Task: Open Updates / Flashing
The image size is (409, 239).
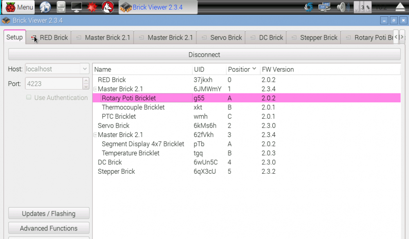Action: tap(49, 213)
